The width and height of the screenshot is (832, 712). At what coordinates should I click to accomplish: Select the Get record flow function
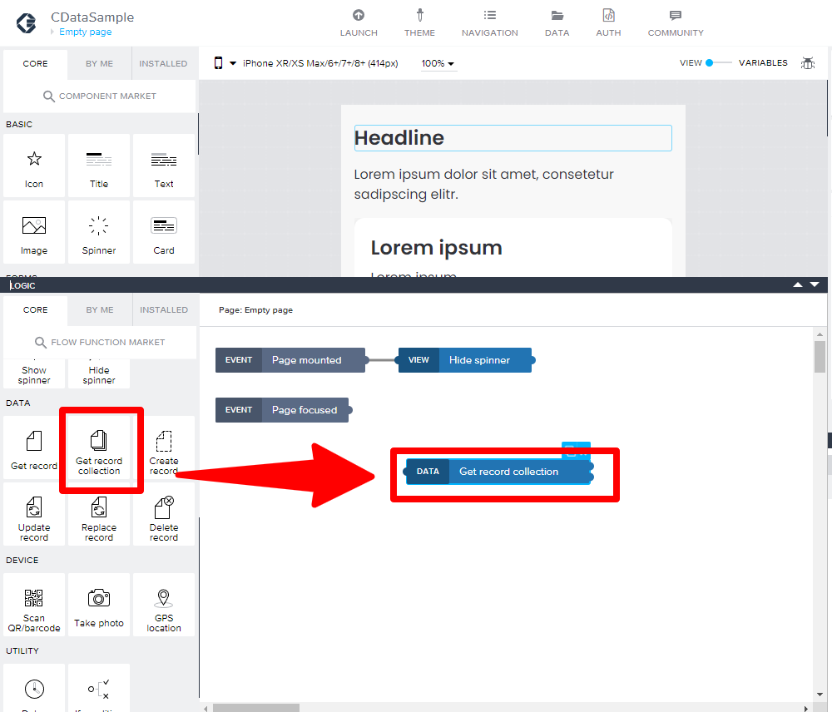click(x=34, y=447)
